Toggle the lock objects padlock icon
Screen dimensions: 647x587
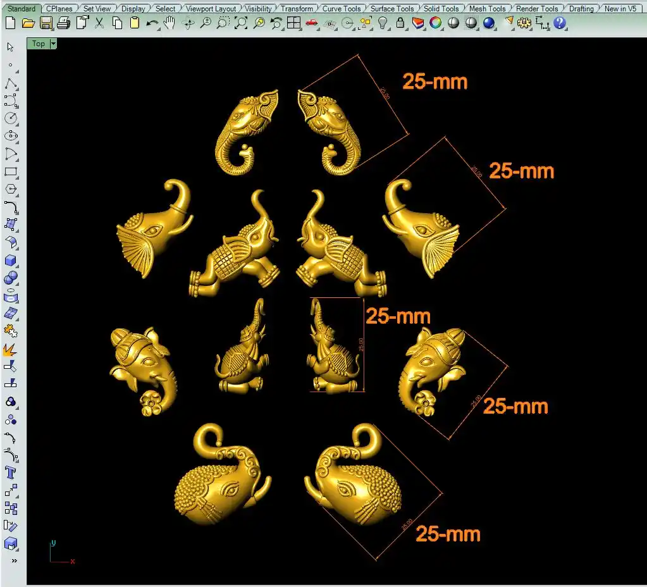[x=400, y=23]
